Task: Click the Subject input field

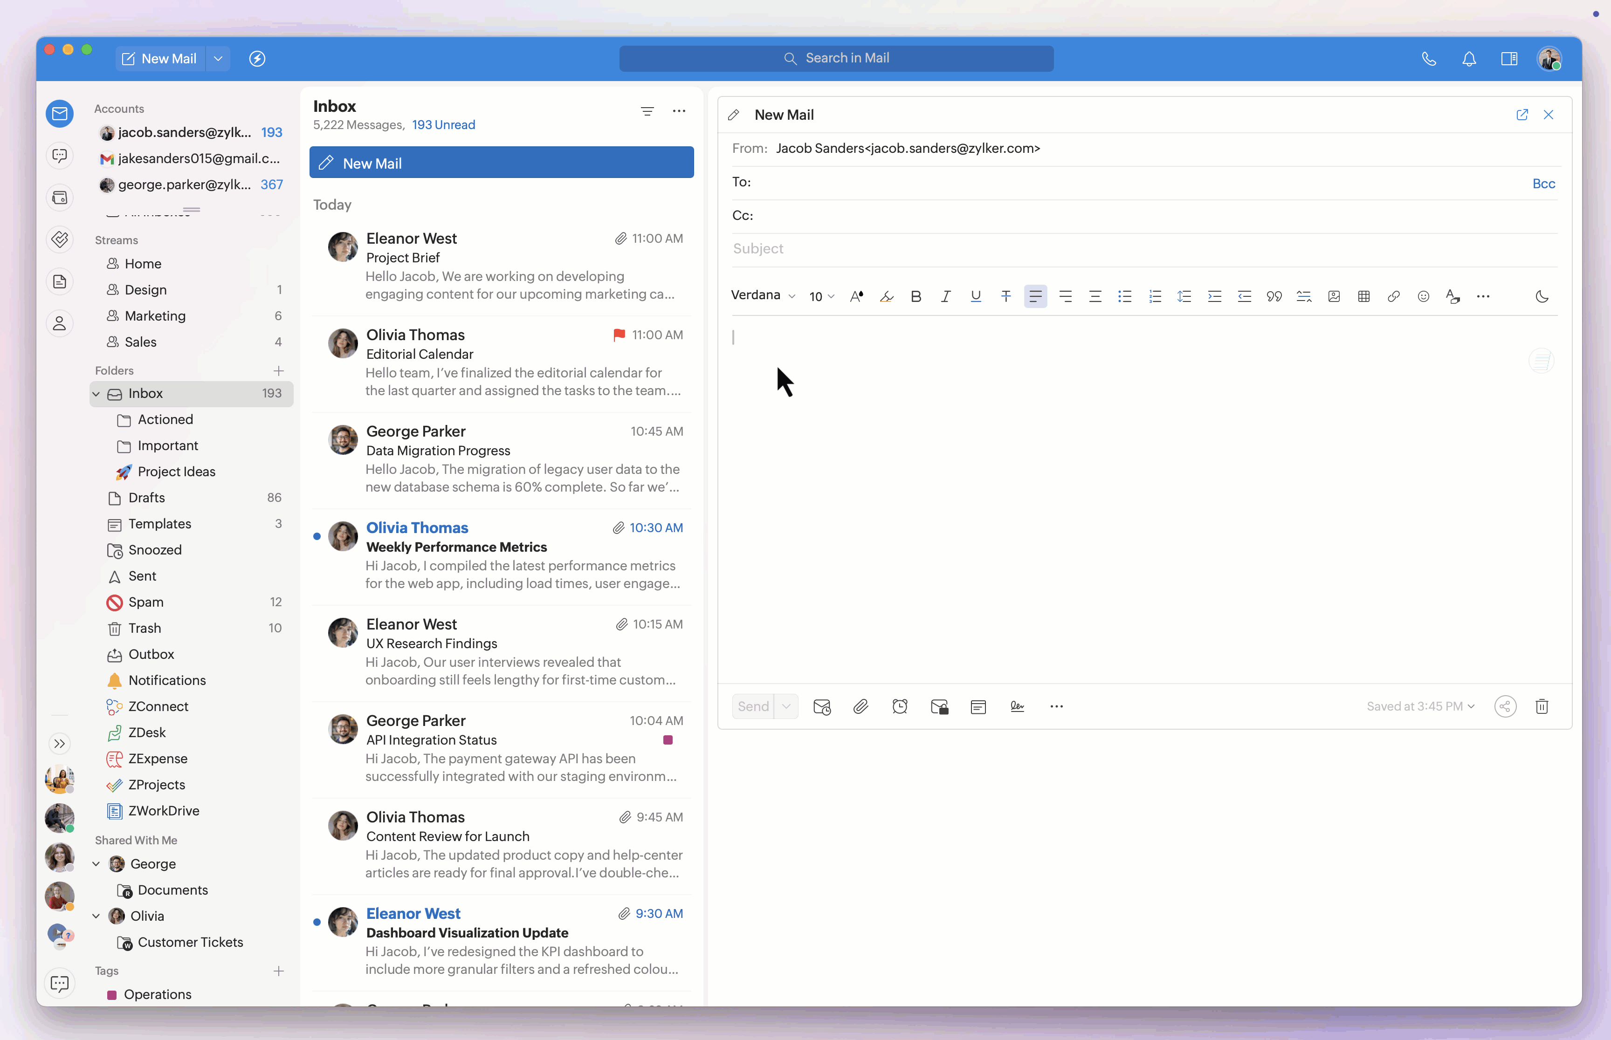Action: click(x=1142, y=248)
